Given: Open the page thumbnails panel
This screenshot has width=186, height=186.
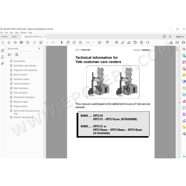Looking at the screenshot, I should pyautogui.click(x=2, y=50).
